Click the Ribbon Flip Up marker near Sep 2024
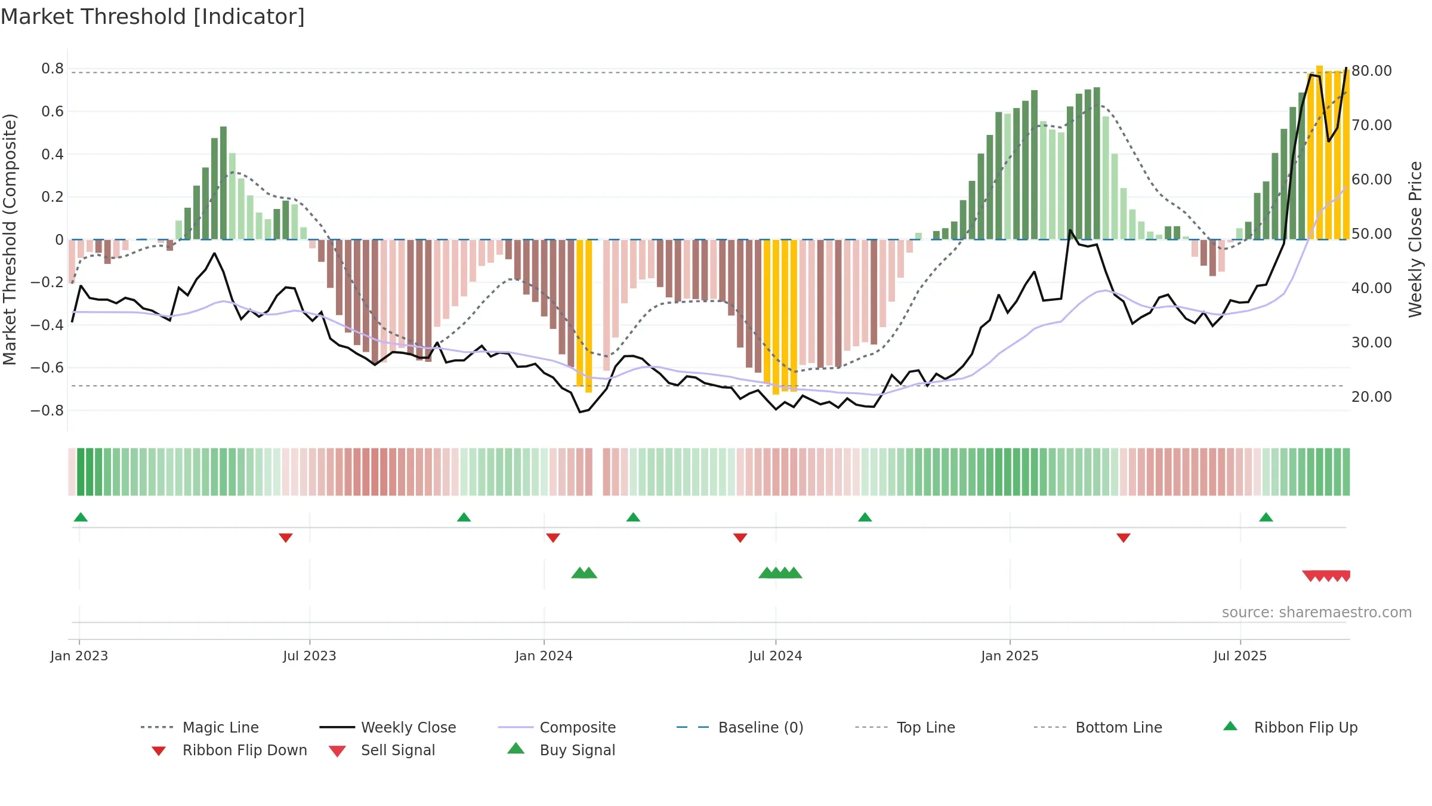 point(865,517)
